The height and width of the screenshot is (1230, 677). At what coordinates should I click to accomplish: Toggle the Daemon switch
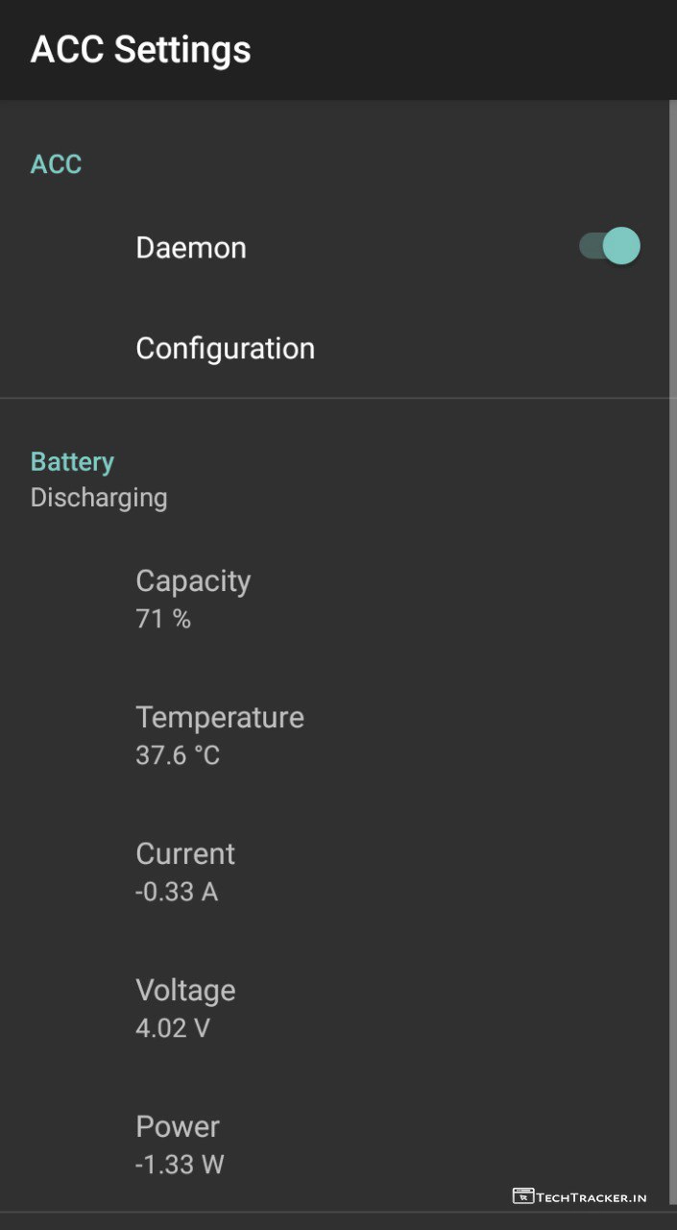(x=609, y=247)
